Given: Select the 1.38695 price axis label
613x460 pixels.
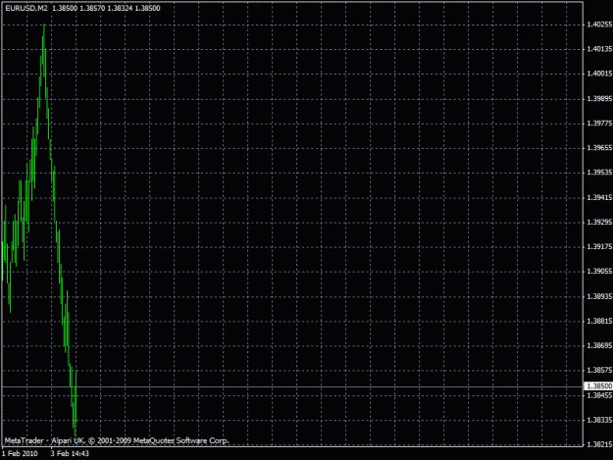Looking at the screenshot, I should click(599, 346).
